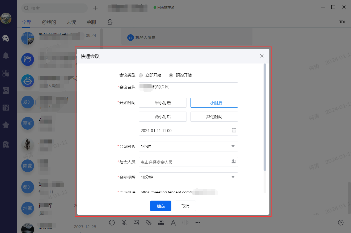
Task: Click the scissors screenshot tool icon
Action: click(x=124, y=223)
